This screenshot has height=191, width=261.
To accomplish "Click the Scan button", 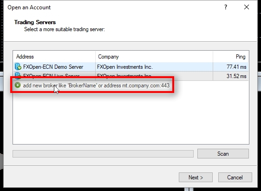I will tap(223, 153).
